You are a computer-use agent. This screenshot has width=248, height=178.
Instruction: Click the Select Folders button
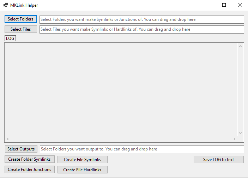(x=21, y=19)
